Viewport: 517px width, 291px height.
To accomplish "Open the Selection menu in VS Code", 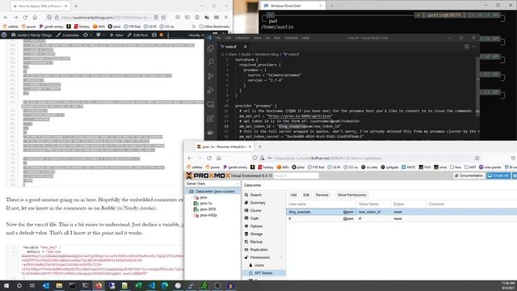I will coord(242,38).
